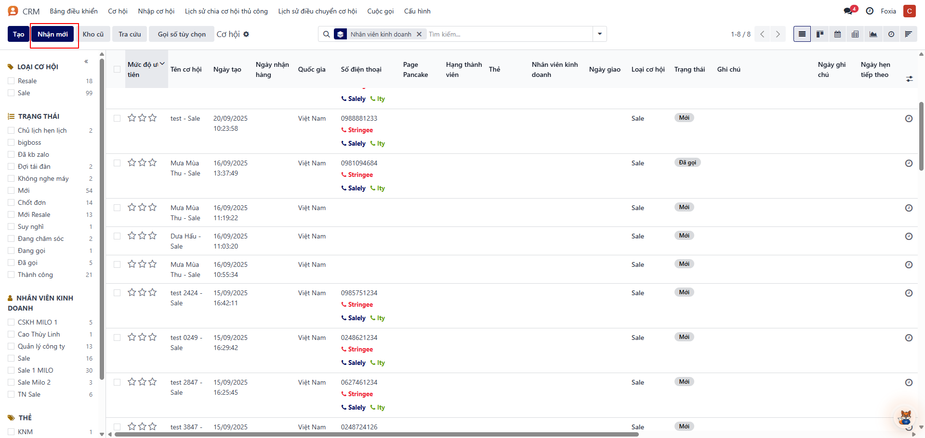Open optional columns adjust icon
This screenshot has height=438, width=925.
pos(909,78)
